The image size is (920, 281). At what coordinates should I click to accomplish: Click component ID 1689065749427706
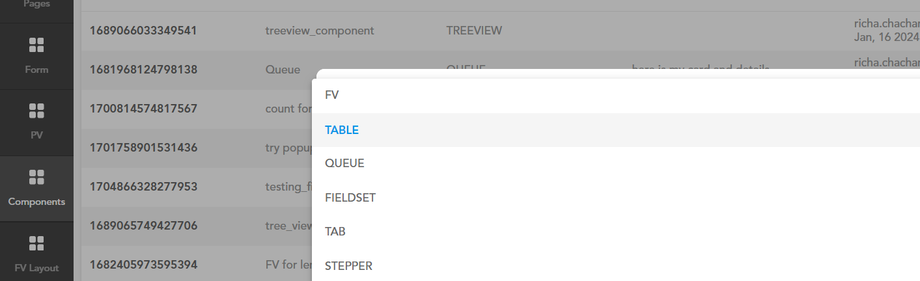click(143, 226)
